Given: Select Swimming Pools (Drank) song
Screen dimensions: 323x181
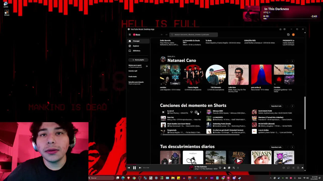Looking at the screenshot, I should tap(226, 125).
